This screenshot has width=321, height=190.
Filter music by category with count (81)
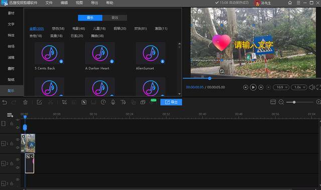pos(140,29)
